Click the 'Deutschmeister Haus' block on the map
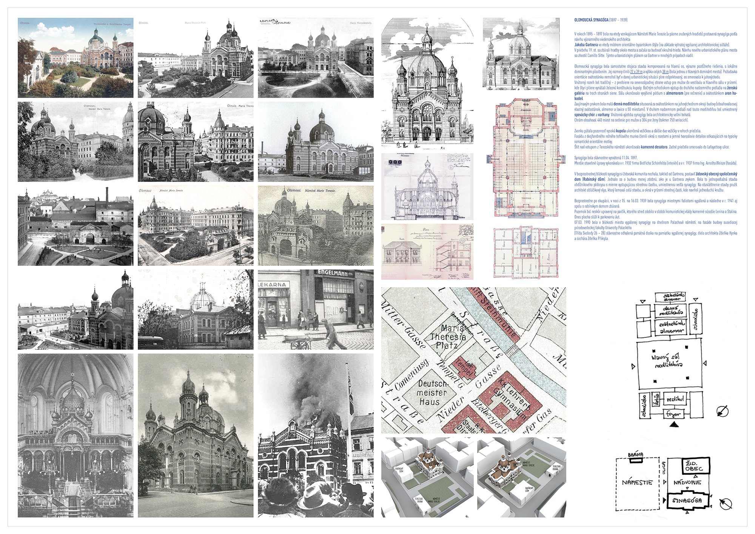755x534 pixels. pos(432,393)
